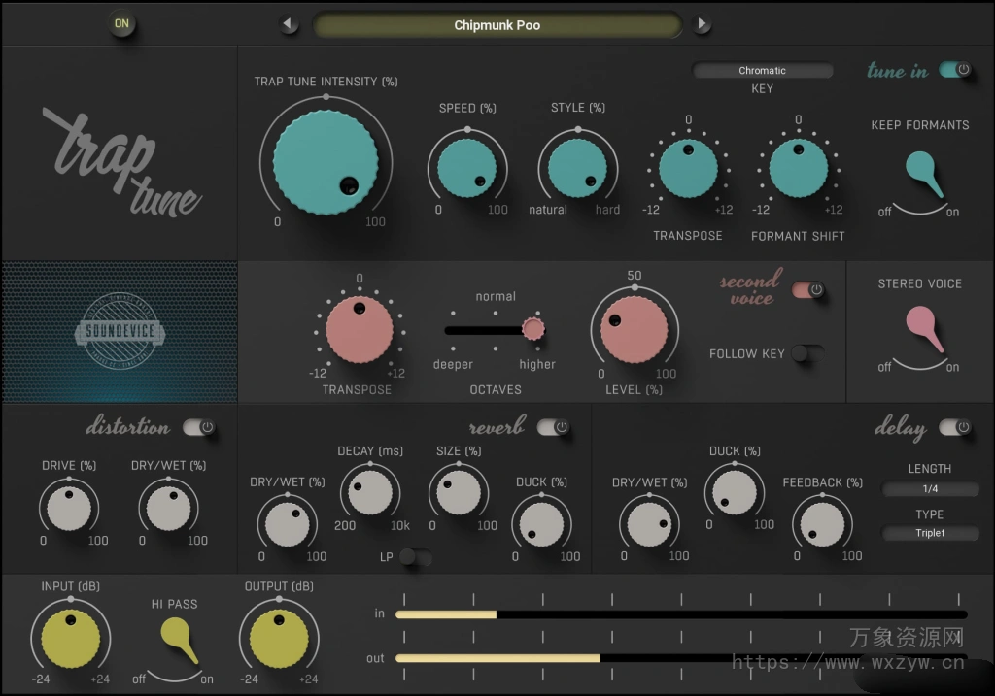
Task: Click the ON button to bypass the plugin
Action: (121, 23)
